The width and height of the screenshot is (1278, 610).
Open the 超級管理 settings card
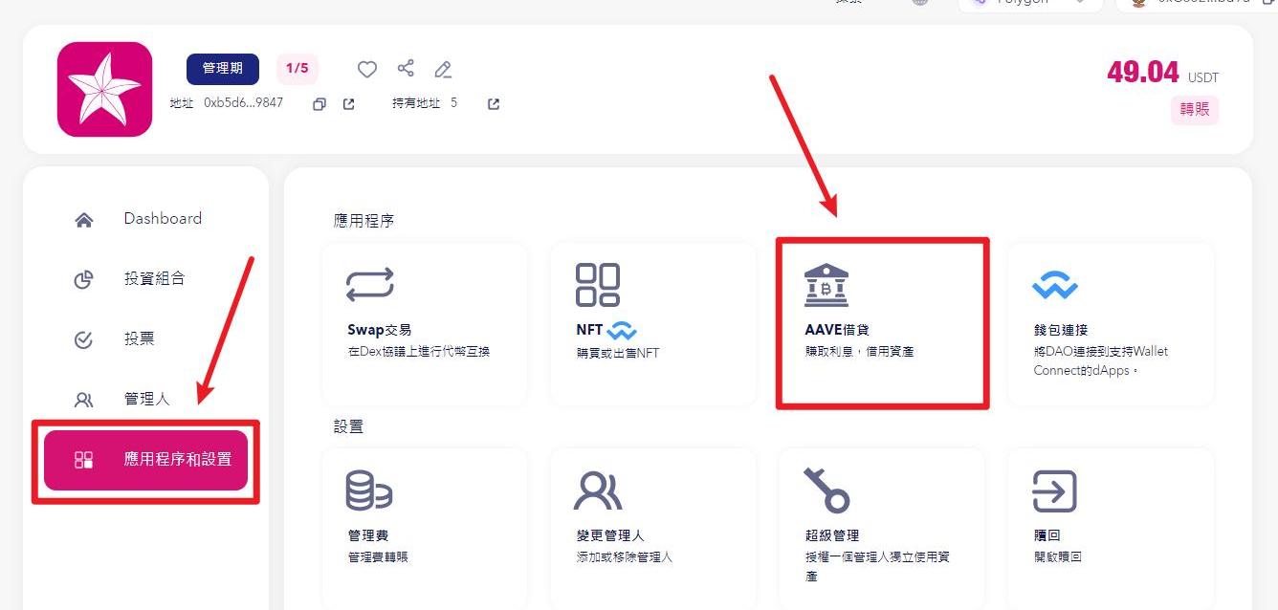click(882, 529)
